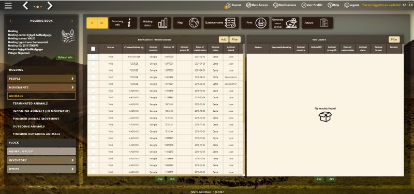The image size is (414, 194).
Task: Expand MOVEMENTS menu
Action: (41, 87)
